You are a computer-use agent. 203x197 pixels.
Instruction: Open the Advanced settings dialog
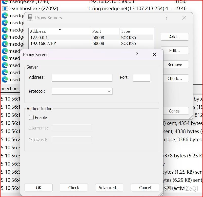(x=109, y=188)
